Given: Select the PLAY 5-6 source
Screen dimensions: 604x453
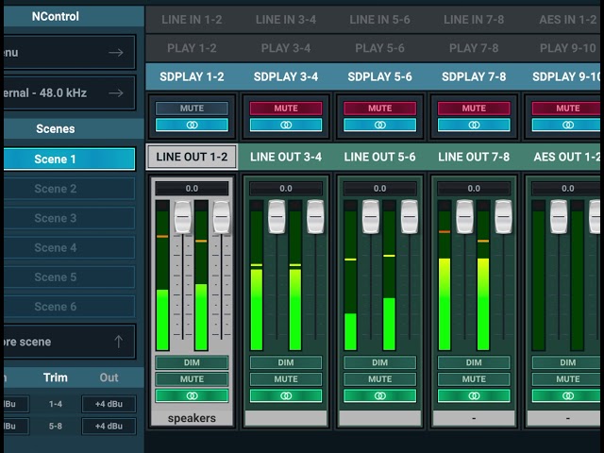Looking at the screenshot, I should point(379,48).
